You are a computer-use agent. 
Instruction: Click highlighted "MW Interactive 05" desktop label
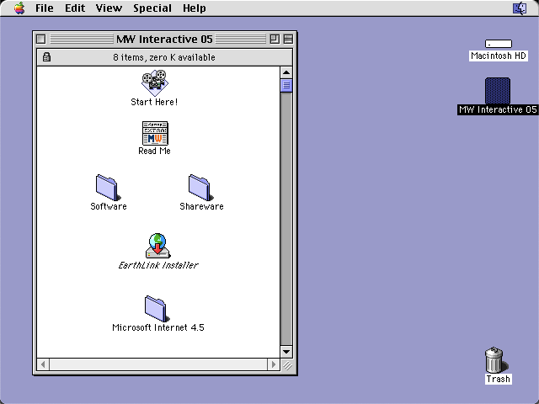498,109
